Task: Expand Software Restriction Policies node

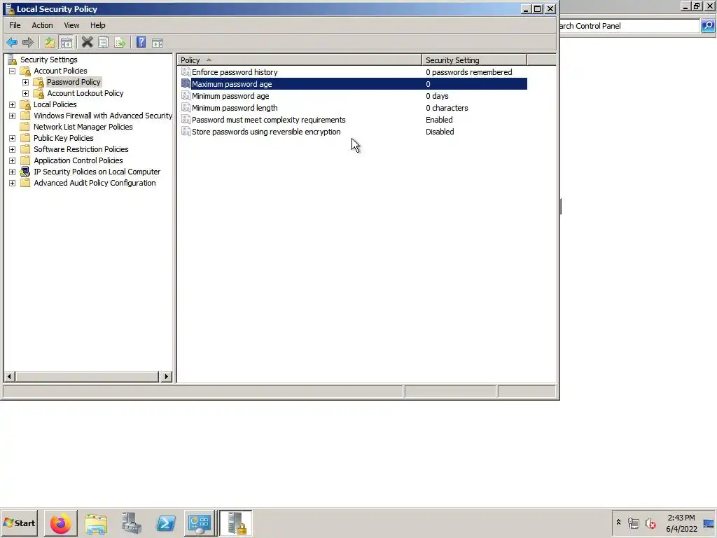Action: 13,150
